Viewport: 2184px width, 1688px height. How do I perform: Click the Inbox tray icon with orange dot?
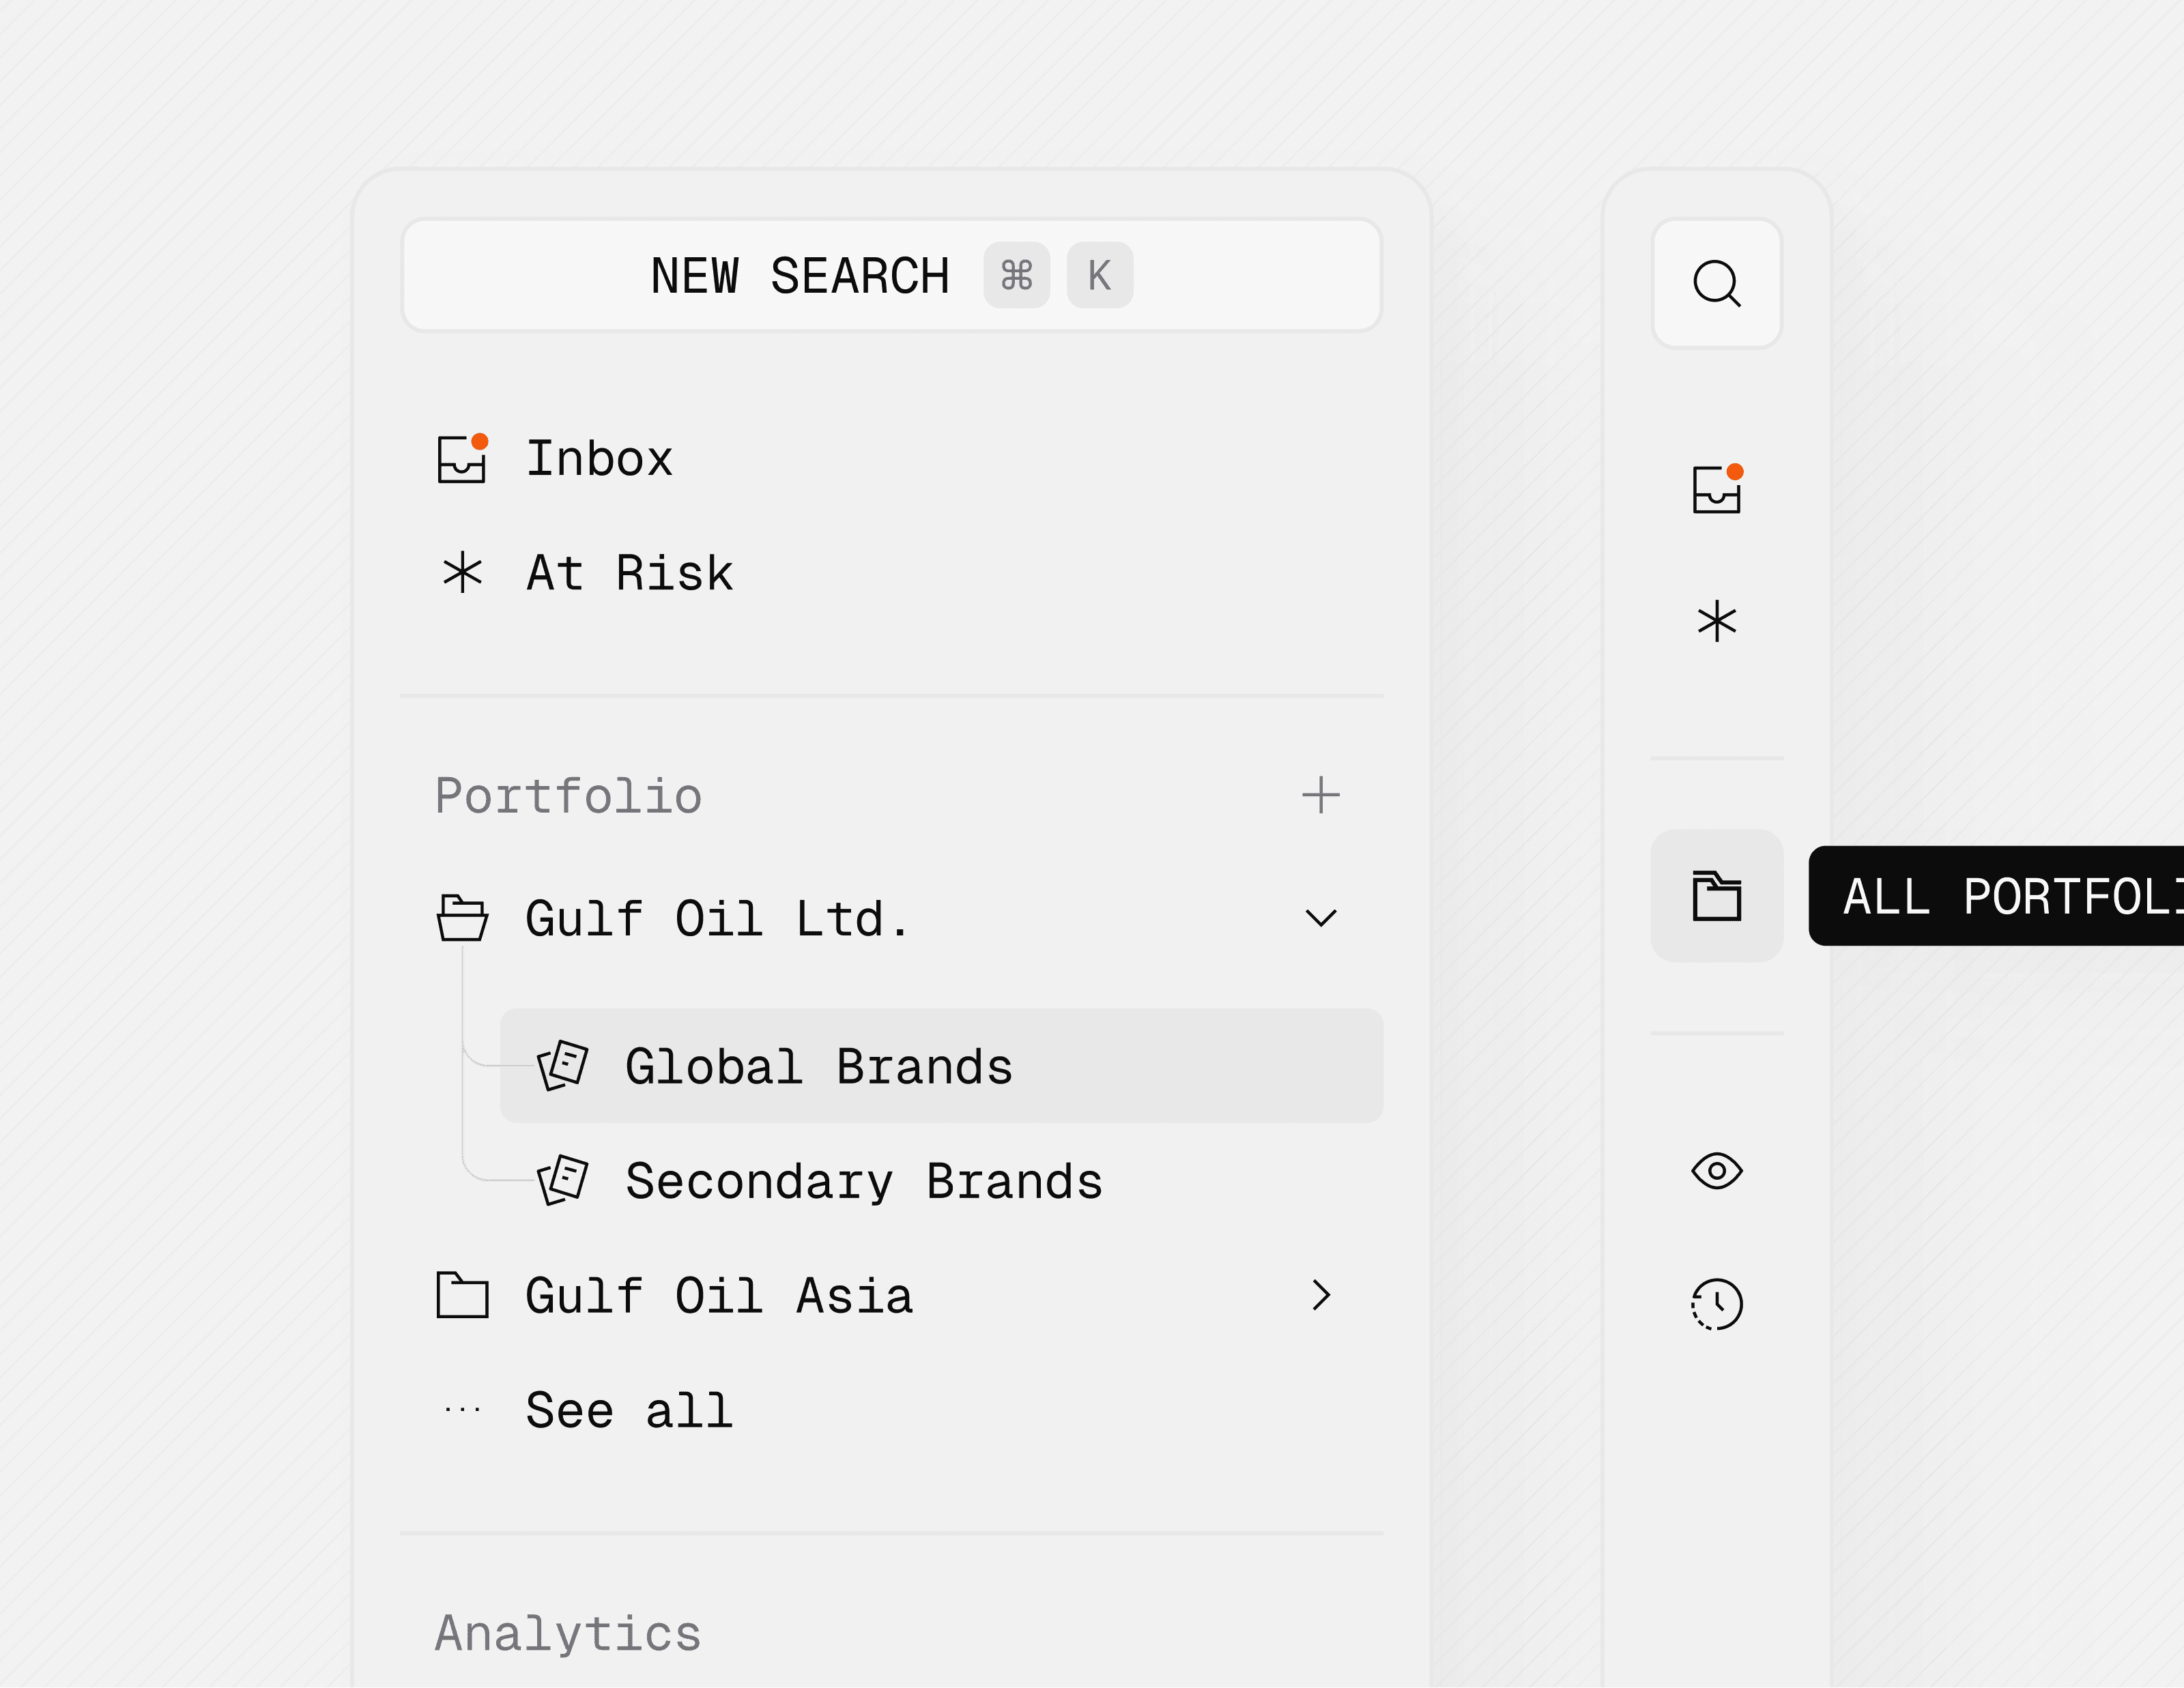point(462,460)
